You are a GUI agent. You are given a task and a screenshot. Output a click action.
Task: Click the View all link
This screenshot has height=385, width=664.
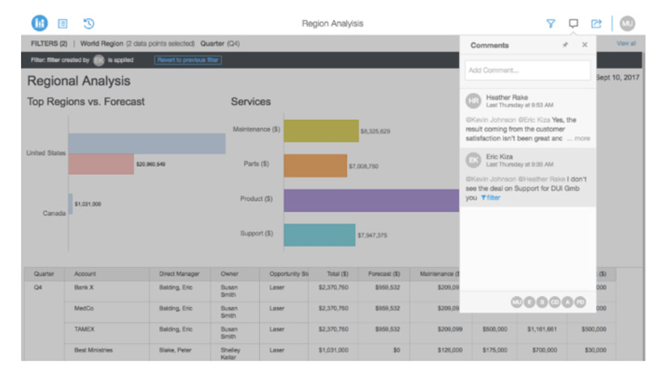(x=626, y=44)
